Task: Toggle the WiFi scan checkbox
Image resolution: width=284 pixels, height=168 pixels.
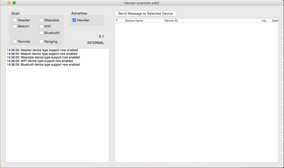Action: point(41,26)
